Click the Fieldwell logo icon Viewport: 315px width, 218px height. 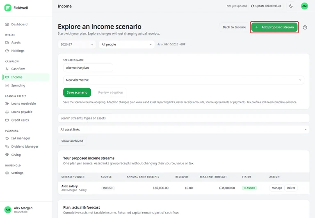pos(8,8)
